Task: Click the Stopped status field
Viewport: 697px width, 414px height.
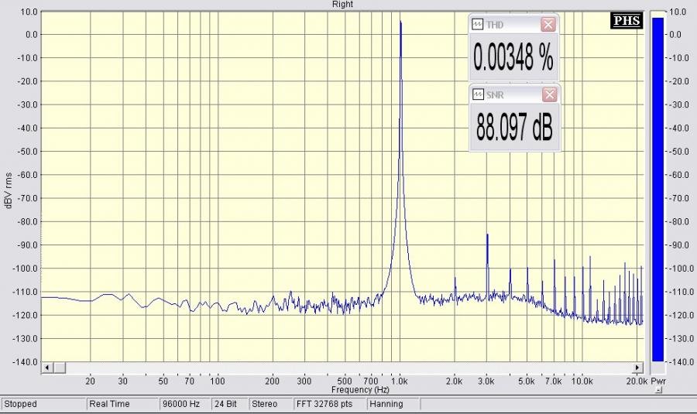Action: tap(43, 404)
